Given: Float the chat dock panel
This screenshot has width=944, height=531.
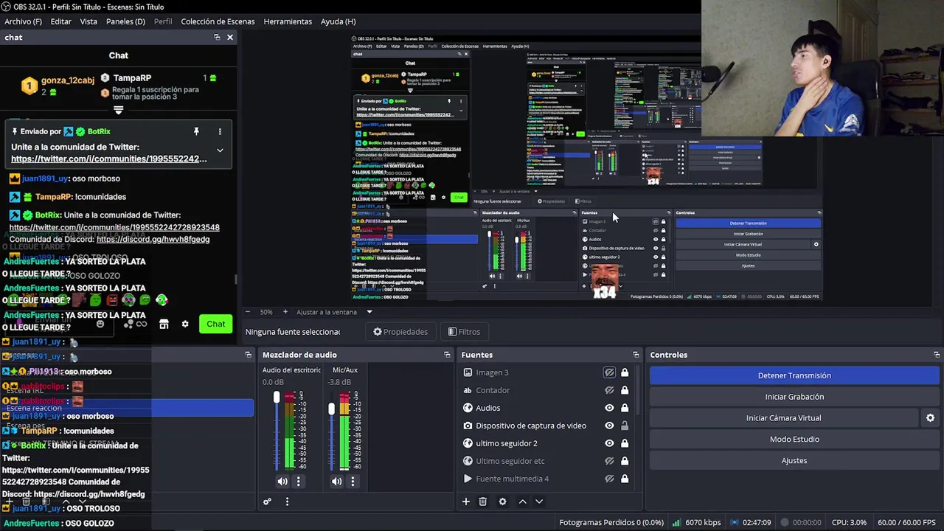Looking at the screenshot, I should 217,37.
